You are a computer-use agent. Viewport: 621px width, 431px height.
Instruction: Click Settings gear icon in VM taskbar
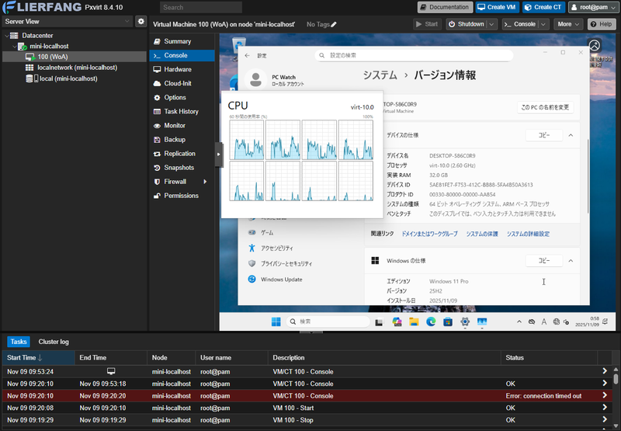(465, 322)
